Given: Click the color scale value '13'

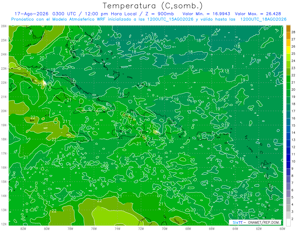Looking at the screenshot, I should tap(293, 140).
